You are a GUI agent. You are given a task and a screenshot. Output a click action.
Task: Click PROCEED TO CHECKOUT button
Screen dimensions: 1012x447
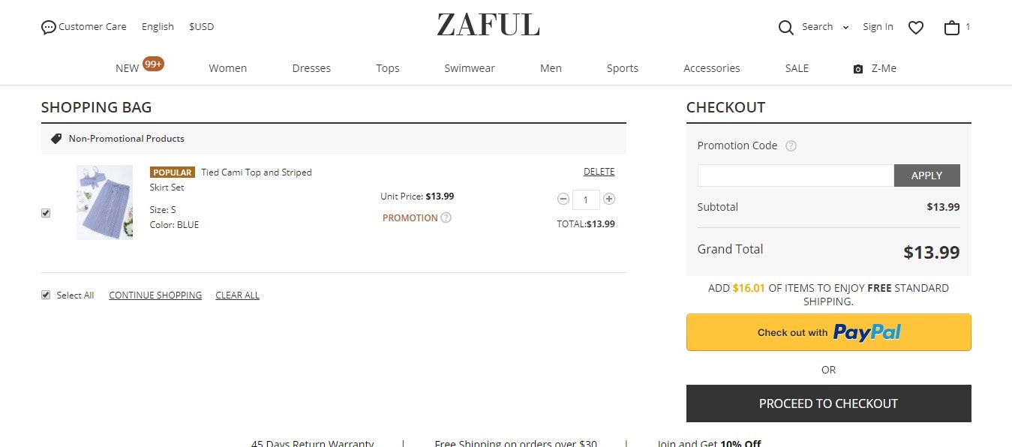point(828,403)
